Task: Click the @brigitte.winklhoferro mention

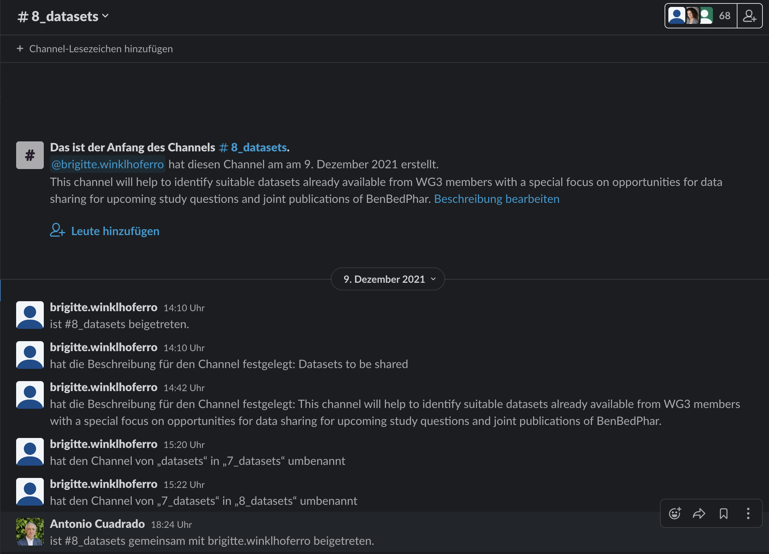Action: [x=108, y=164]
